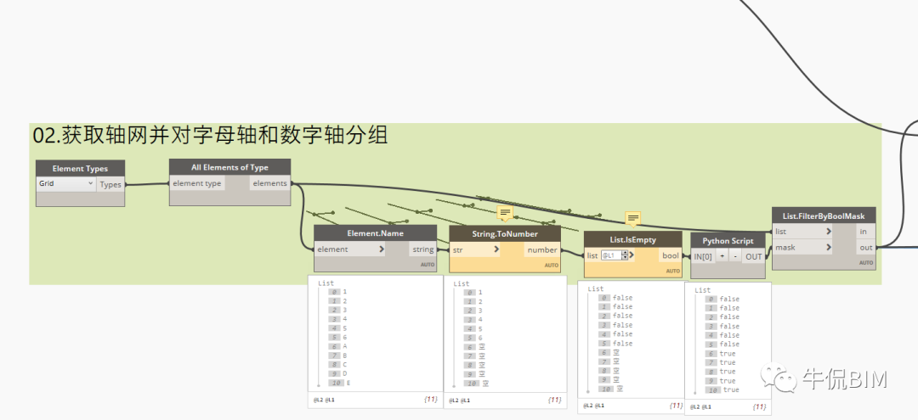Select index 10 'true' in Python Script preview
Screen dimensions: 918x420
pyautogui.click(x=731, y=389)
